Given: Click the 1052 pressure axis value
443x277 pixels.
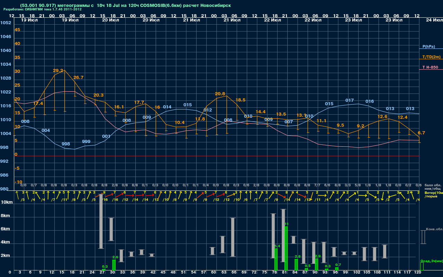Looking at the screenshot, I should 6,23.
